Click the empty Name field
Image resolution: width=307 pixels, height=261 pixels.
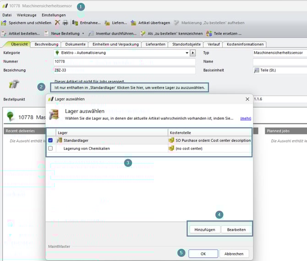pos(280,62)
